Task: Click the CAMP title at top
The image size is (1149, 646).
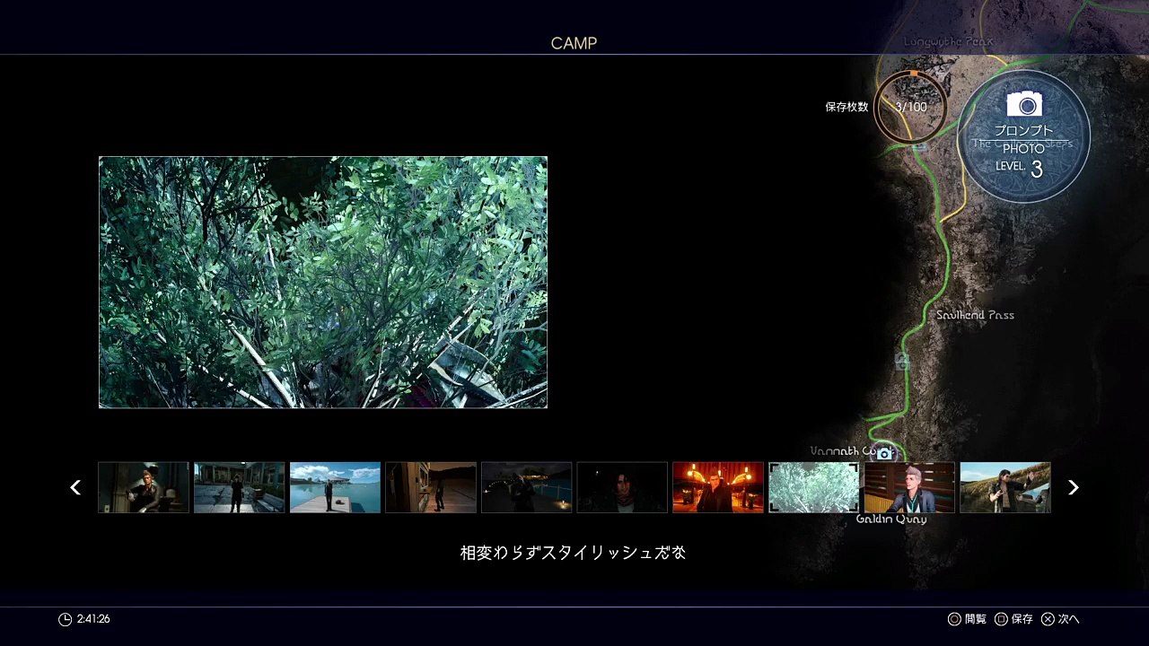Action: click(574, 43)
